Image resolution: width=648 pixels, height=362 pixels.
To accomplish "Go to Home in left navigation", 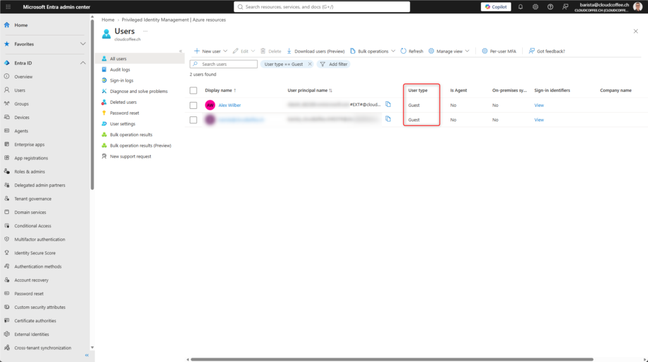I will point(21,25).
